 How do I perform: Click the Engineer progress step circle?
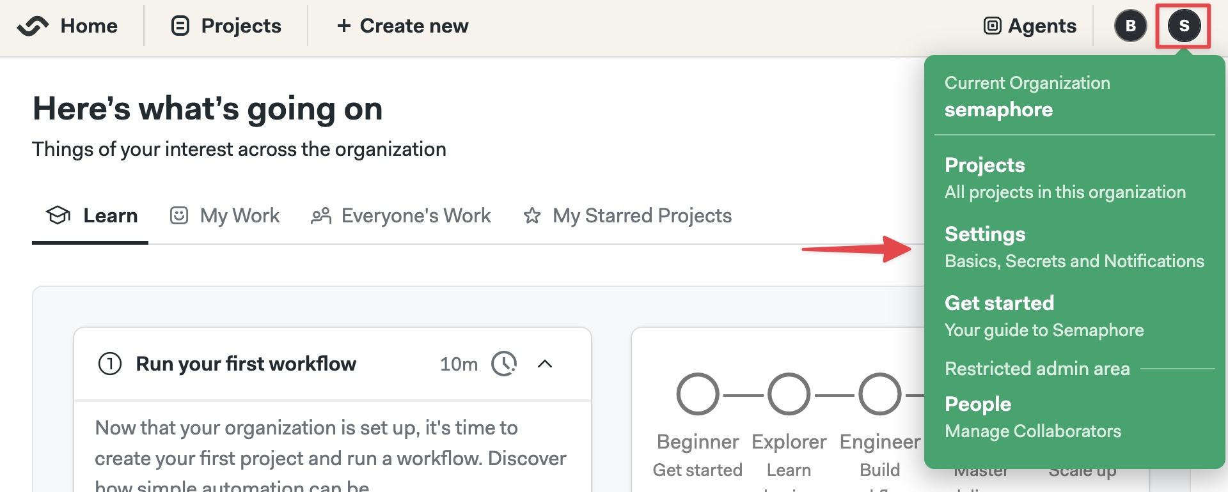879,395
